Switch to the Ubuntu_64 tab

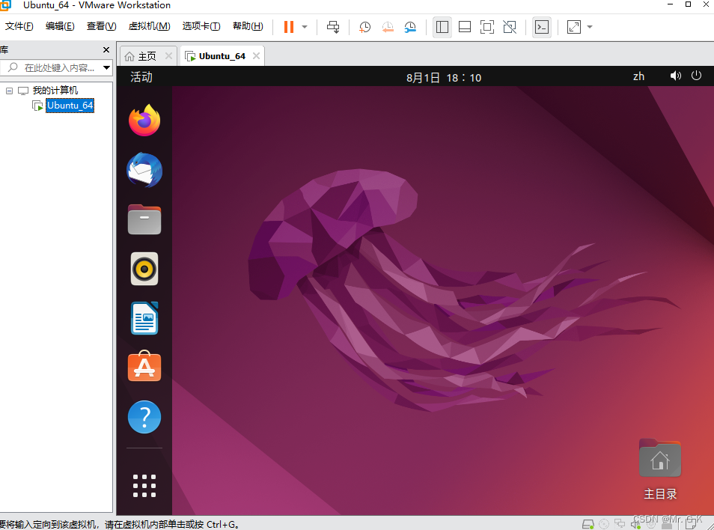point(222,56)
